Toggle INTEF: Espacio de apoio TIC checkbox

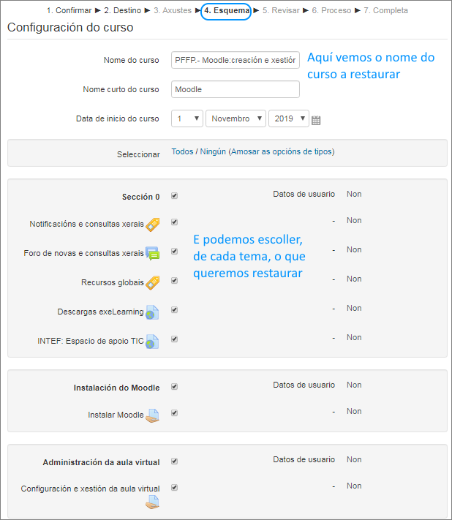click(x=174, y=339)
